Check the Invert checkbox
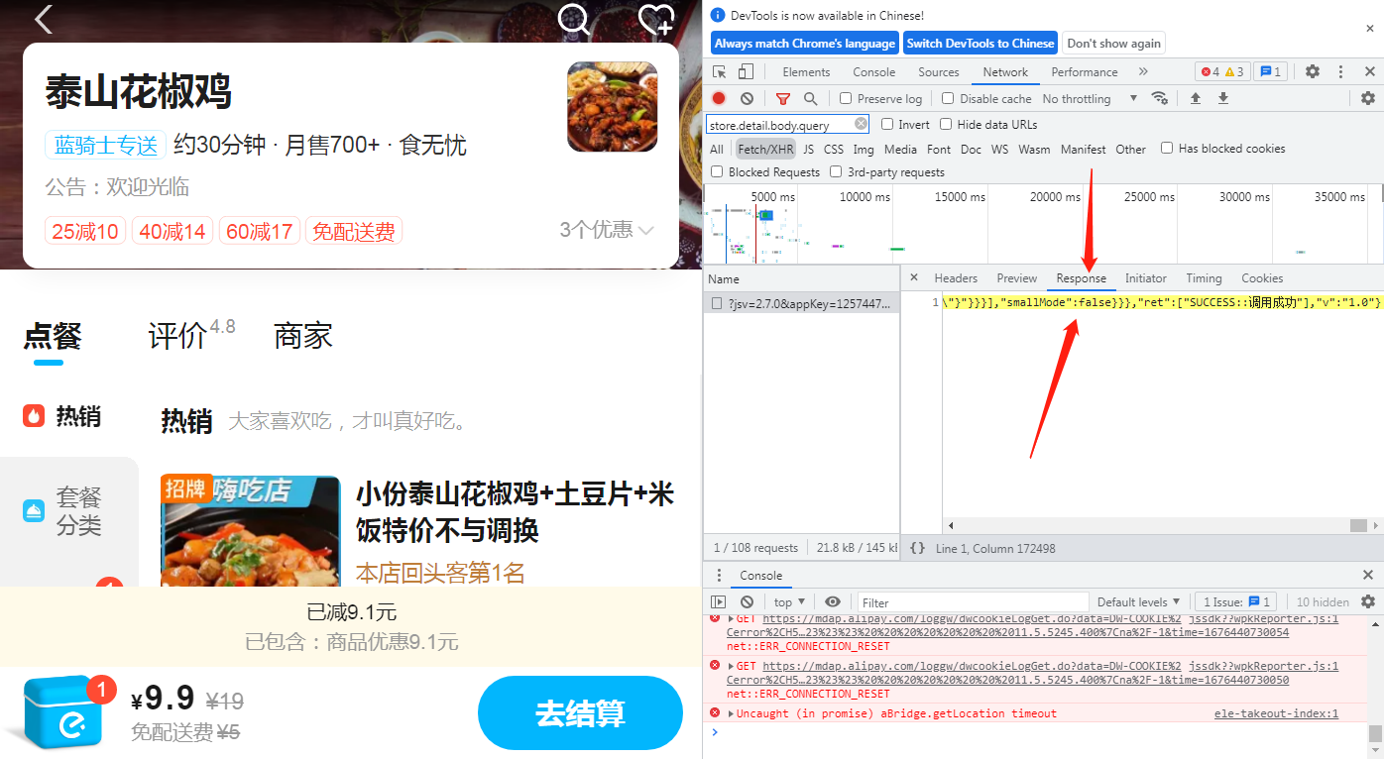Image resolution: width=1384 pixels, height=759 pixels. 888,124
